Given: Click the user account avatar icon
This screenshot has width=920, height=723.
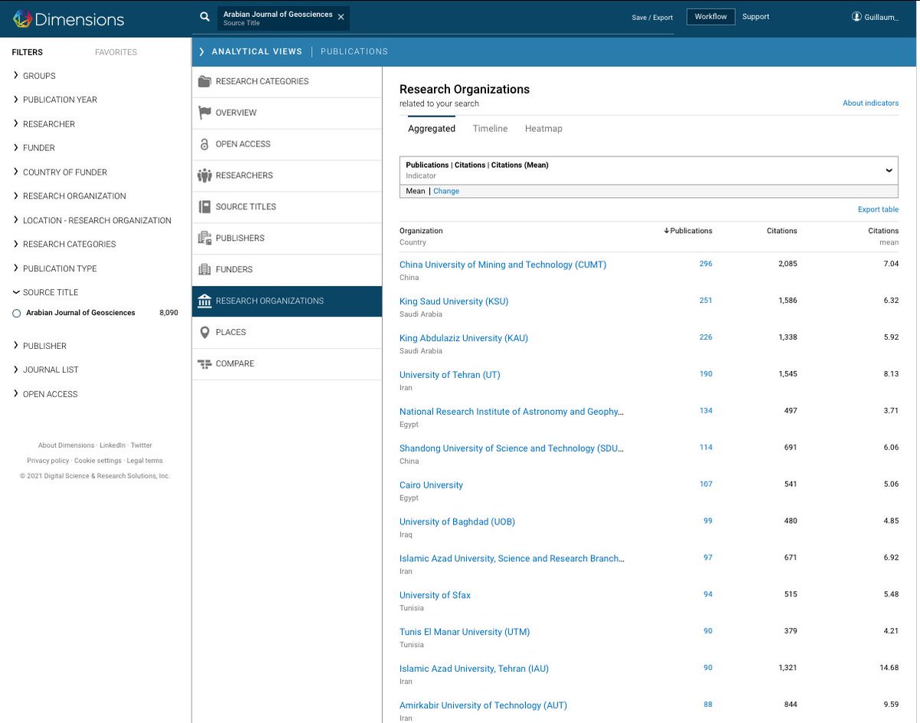Looking at the screenshot, I should (x=857, y=17).
